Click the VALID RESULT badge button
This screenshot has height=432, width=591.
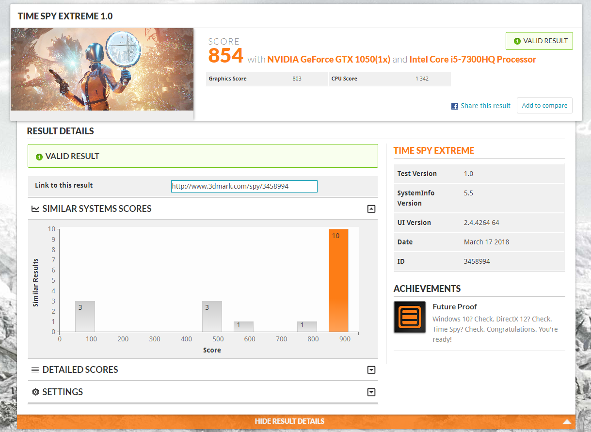(x=539, y=41)
